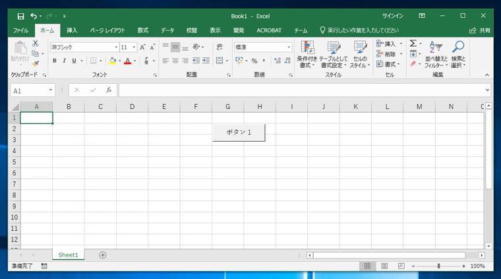
Task: Adjust the zoom slider handle
Action: pos(438,266)
